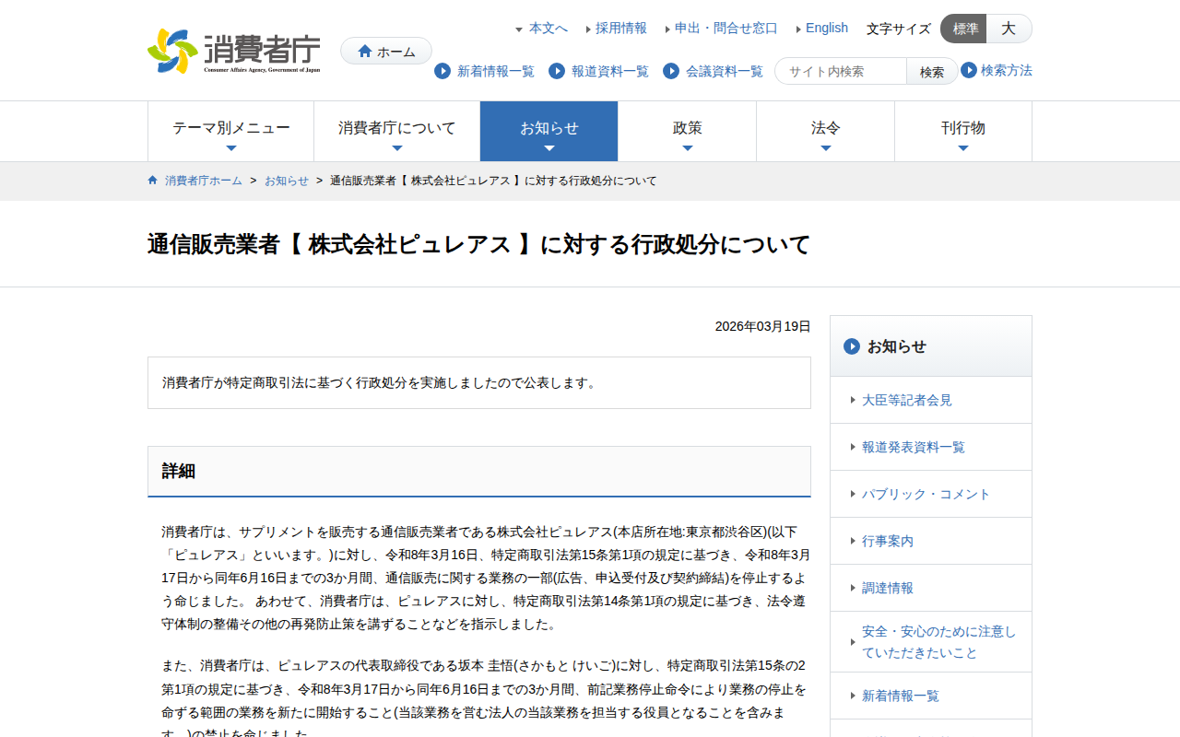Click お知らせ in the breadcrumb

point(287,181)
